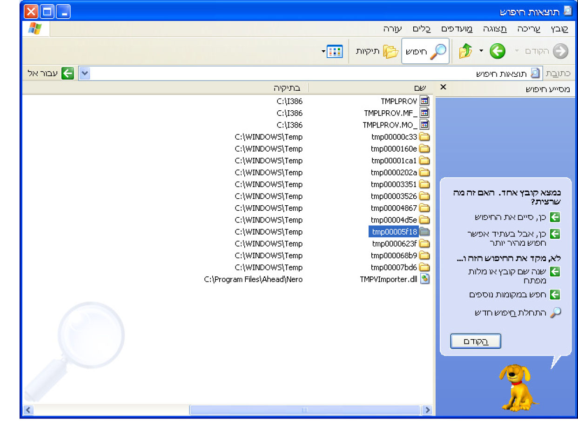
Task: Expand the address bar dropdown
Action: [84, 74]
